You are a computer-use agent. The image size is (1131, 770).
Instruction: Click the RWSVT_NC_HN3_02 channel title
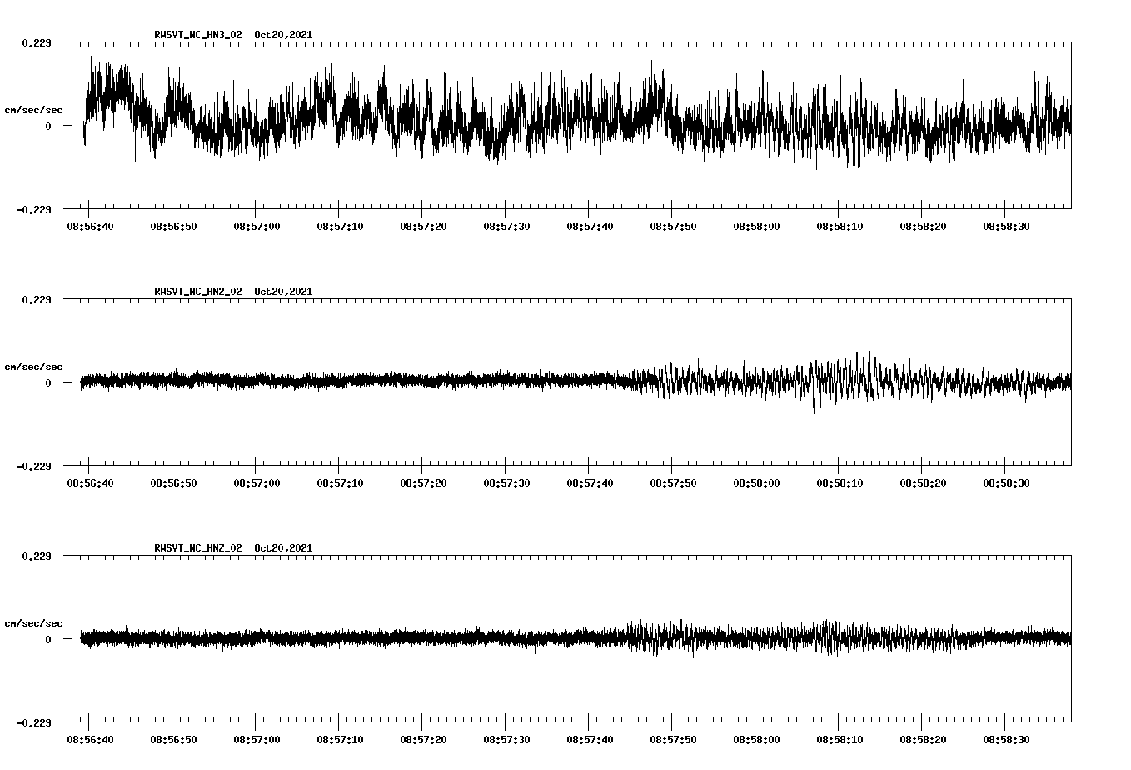198,35
